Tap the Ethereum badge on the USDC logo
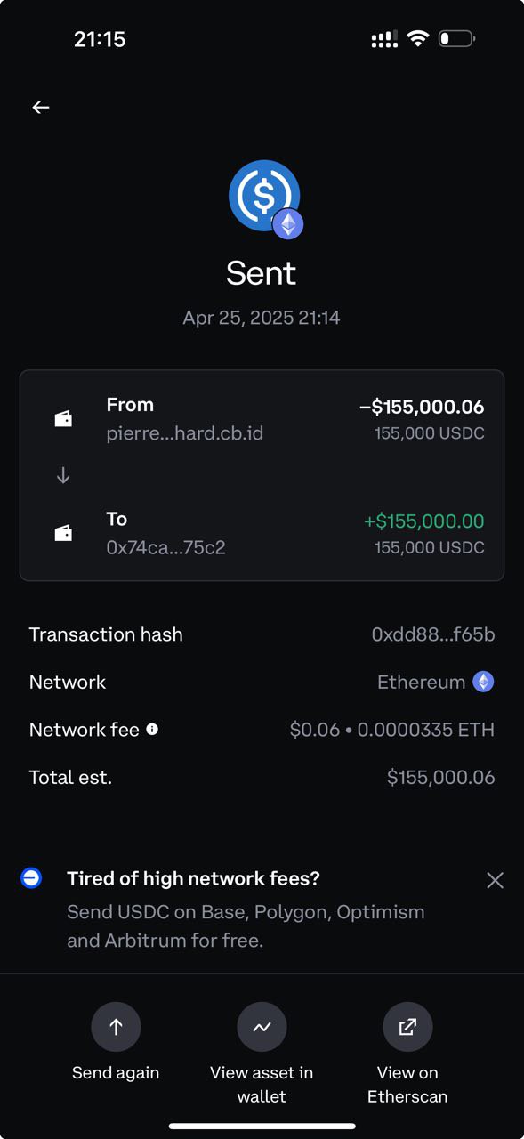The width and height of the screenshot is (524, 1139). click(287, 224)
